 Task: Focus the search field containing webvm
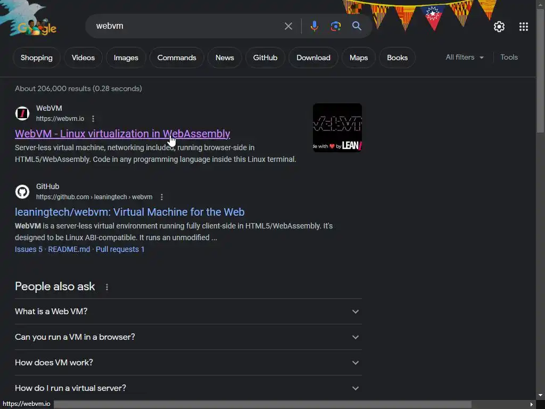coord(188,26)
